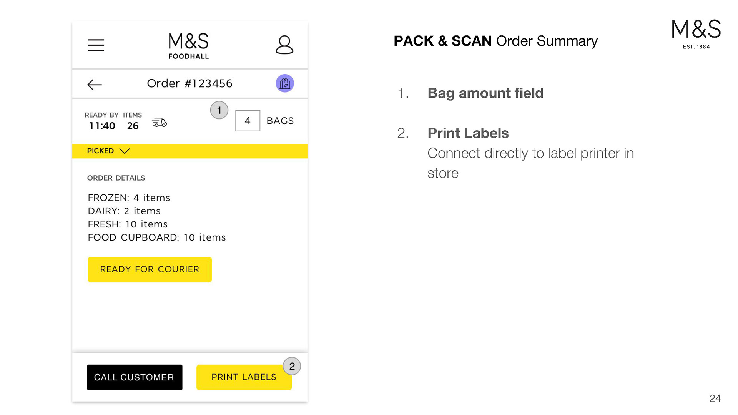Click the M&S Est. 1884 logo
Viewport: 738px width, 415px height.
pyautogui.click(x=696, y=34)
